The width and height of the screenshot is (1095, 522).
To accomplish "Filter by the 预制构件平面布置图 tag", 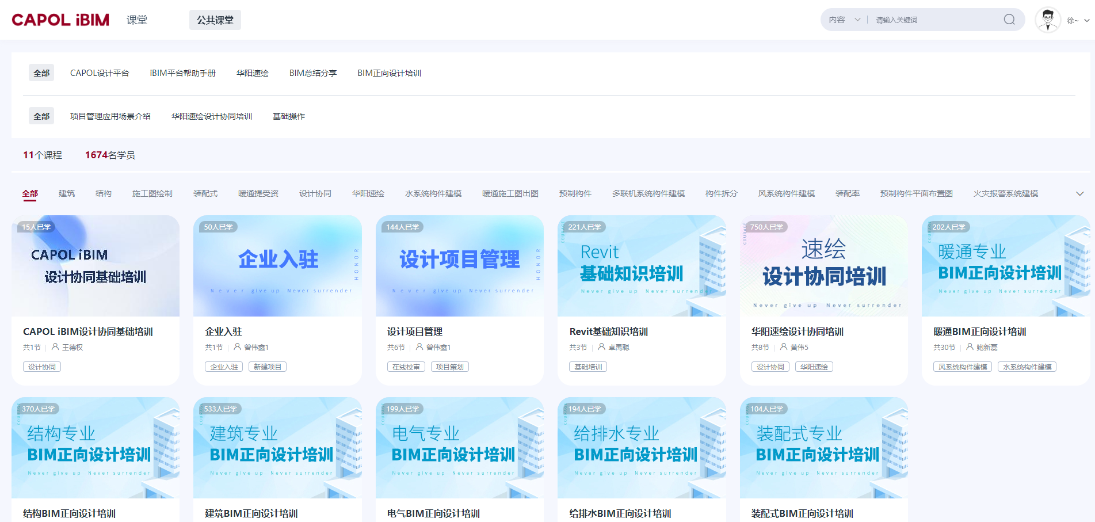I will point(917,193).
